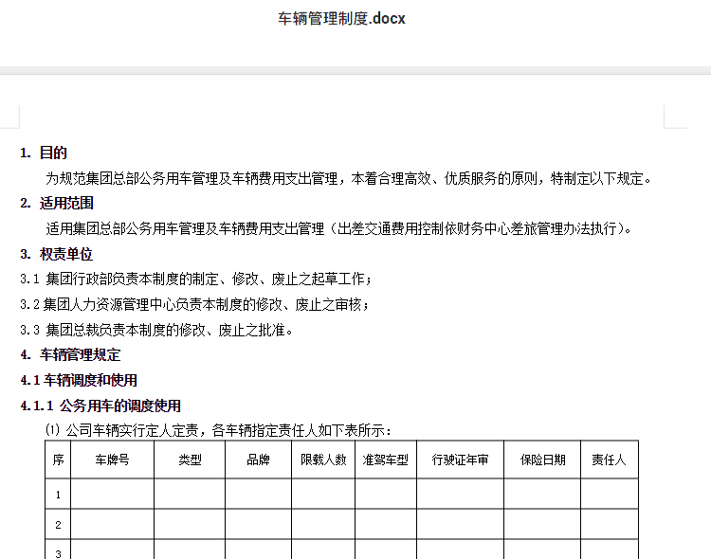Click paragraph starting 为规范集团总部公务用车管理

coord(348,179)
